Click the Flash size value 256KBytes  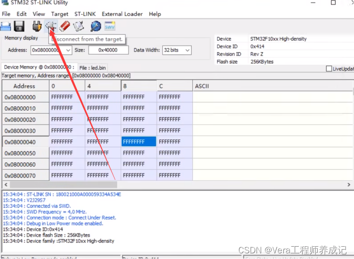[x=262, y=62]
